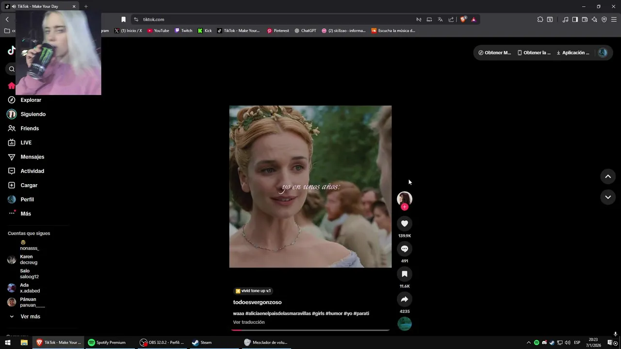Open Twitch bookmark in bookmarks bar
621x349 pixels.
click(183, 31)
